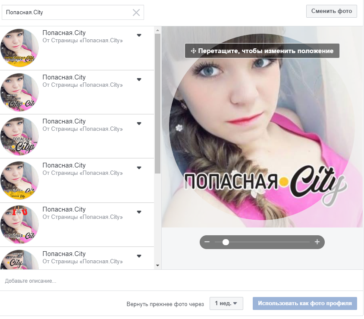Screen dimensions: 364x319
Task: Choose the third frame thumbnail in the list
Action: point(19,136)
